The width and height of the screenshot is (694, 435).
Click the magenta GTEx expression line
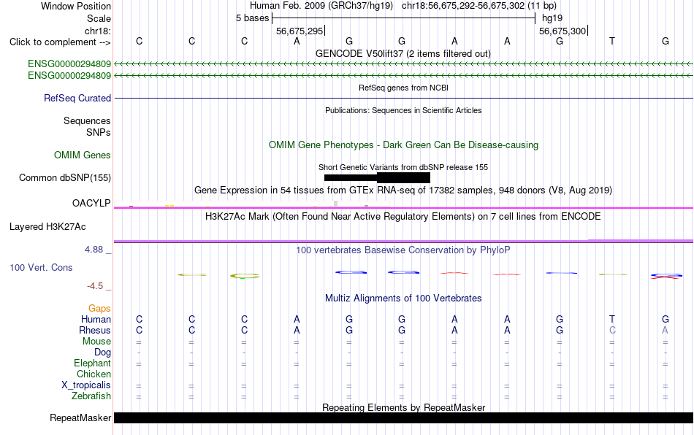point(403,207)
